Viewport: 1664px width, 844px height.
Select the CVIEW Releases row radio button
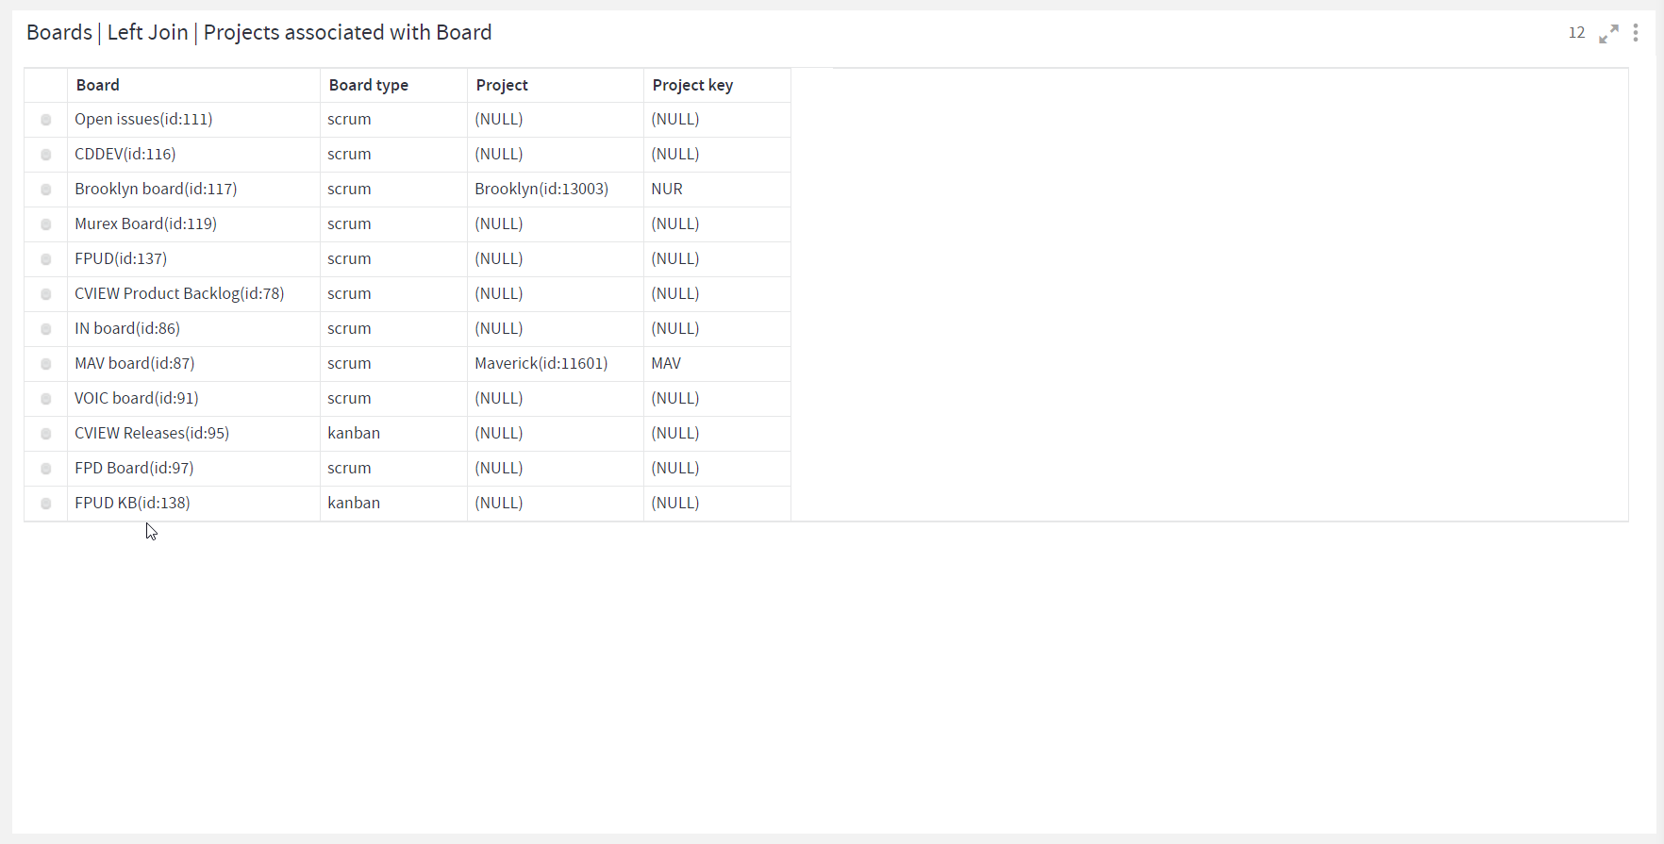click(x=45, y=434)
